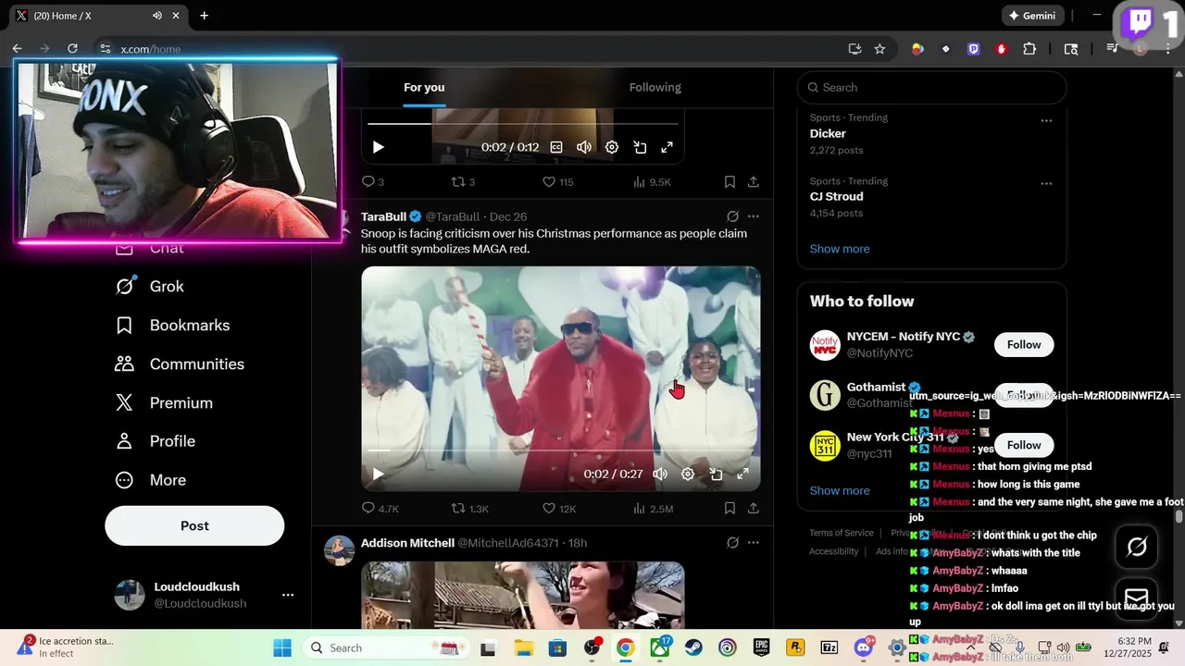Switch to the Following tab
This screenshot has width=1185, height=666.
[x=655, y=87]
